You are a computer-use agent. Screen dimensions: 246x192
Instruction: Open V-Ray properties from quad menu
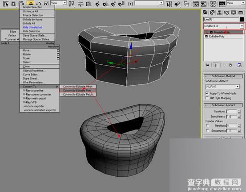tap(33, 90)
